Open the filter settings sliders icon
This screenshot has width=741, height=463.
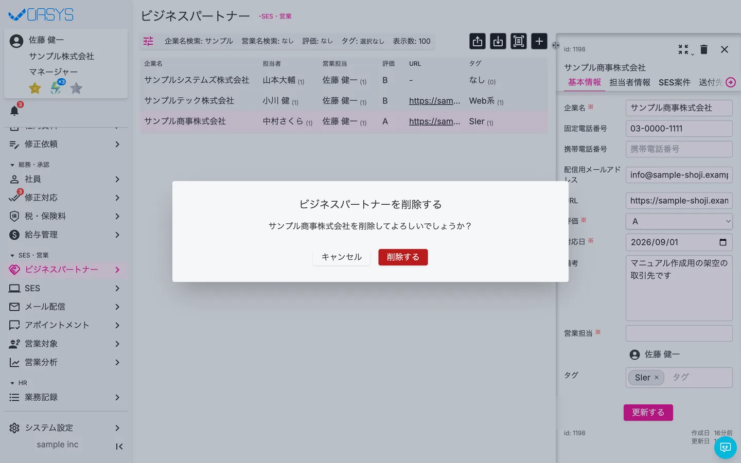[148, 41]
